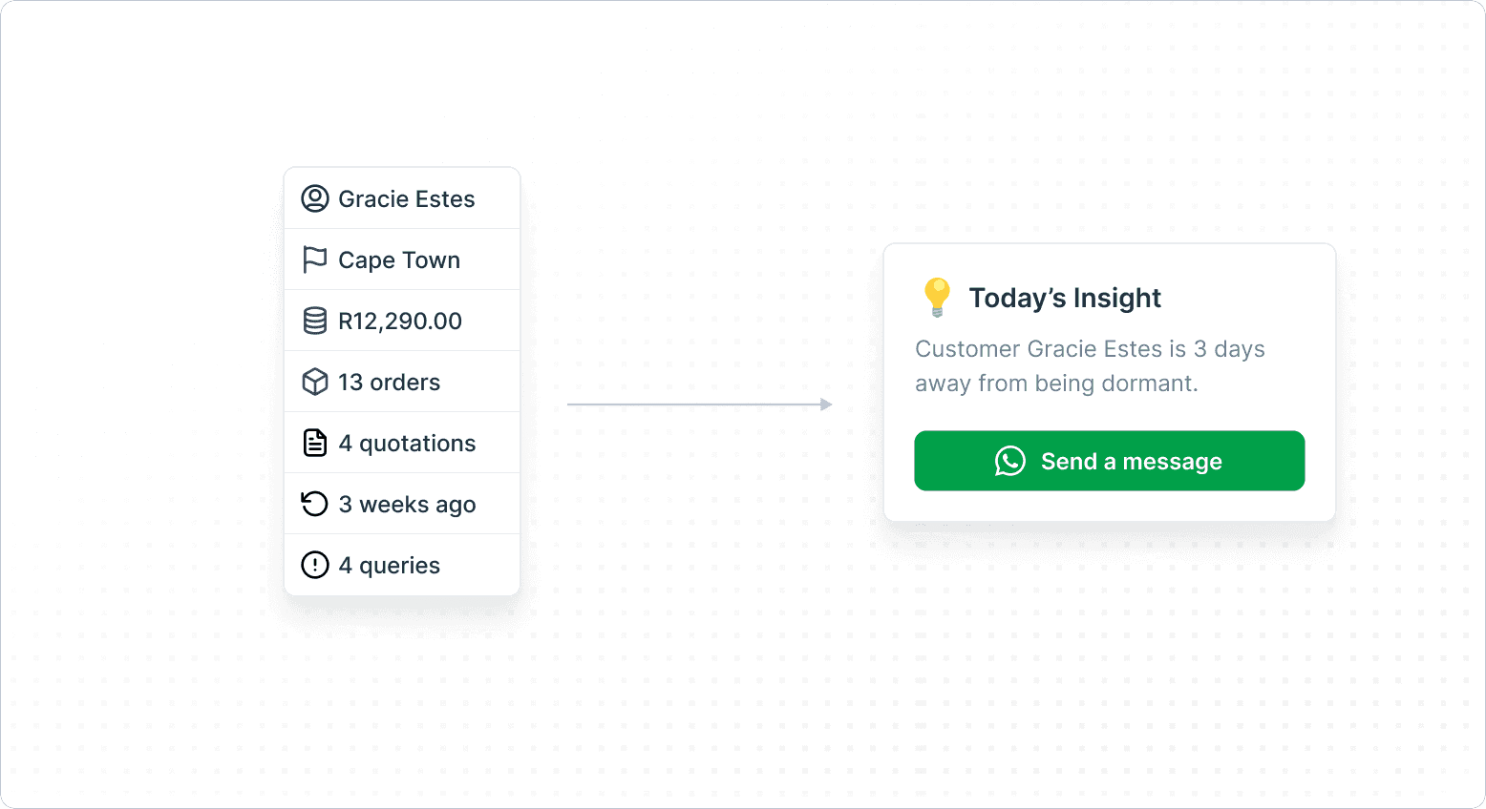Click the dormant customer insight message text
Image resolution: width=1486 pixels, height=809 pixels.
click(1089, 365)
